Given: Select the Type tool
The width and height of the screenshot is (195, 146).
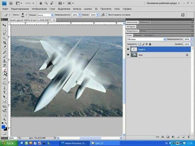Looking at the screenshot, I should coord(4,92).
